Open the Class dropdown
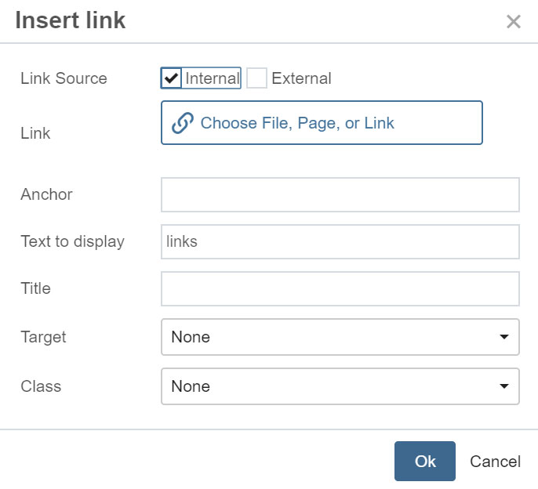The width and height of the screenshot is (538, 489). [340, 386]
